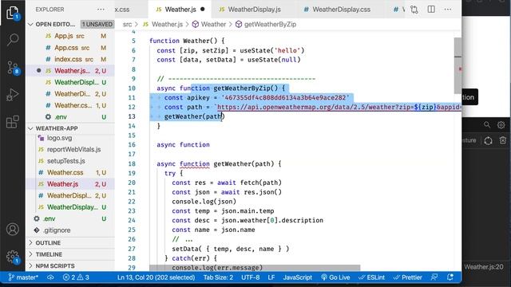Start Go Live server

(x=335, y=277)
